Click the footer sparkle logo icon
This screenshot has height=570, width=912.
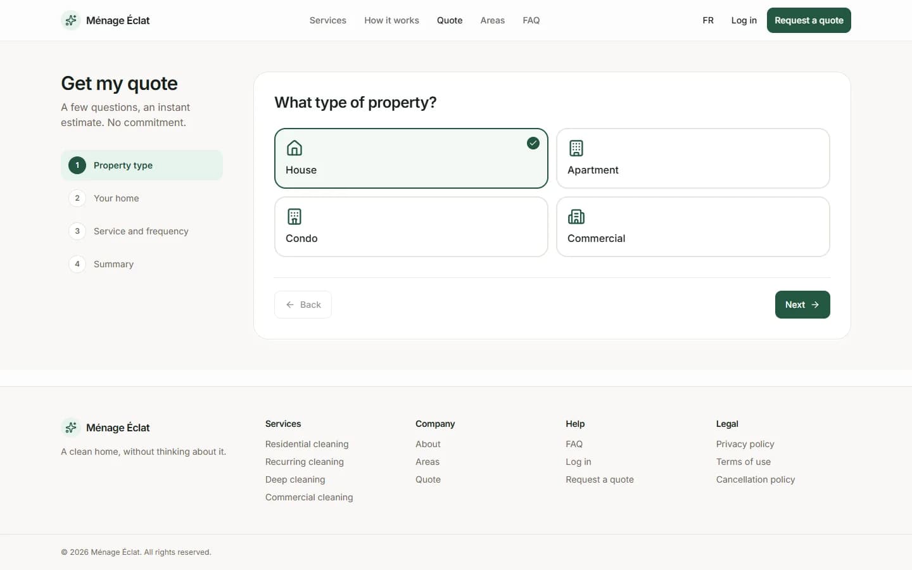[71, 427]
